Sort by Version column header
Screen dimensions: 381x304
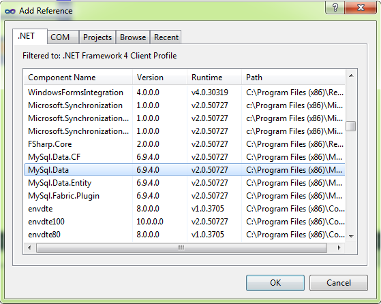pyautogui.click(x=160, y=78)
